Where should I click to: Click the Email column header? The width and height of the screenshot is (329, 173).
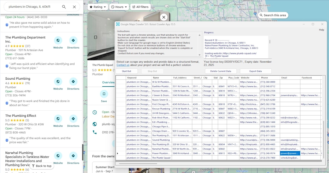click(290, 78)
